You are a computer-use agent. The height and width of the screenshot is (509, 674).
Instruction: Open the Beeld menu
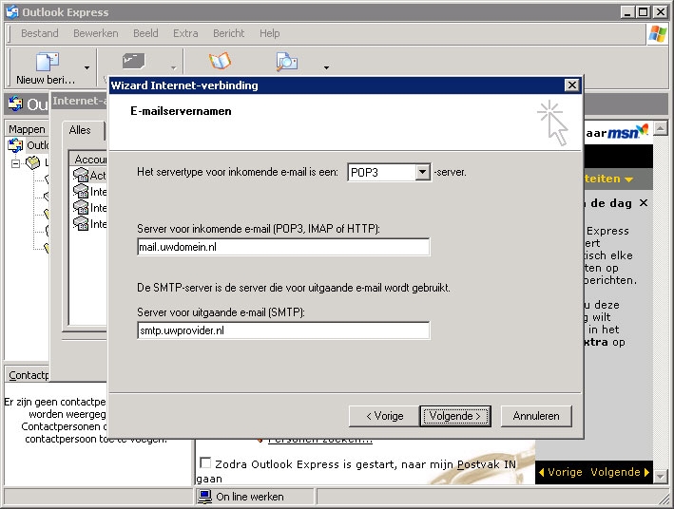(x=145, y=33)
